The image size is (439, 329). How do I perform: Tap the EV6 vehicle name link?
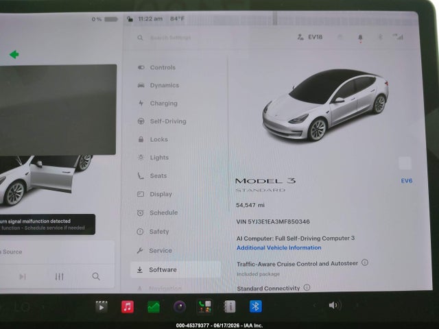[407, 181]
